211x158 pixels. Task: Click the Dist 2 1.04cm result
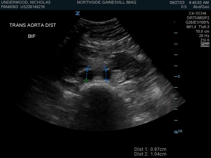coord(150,154)
